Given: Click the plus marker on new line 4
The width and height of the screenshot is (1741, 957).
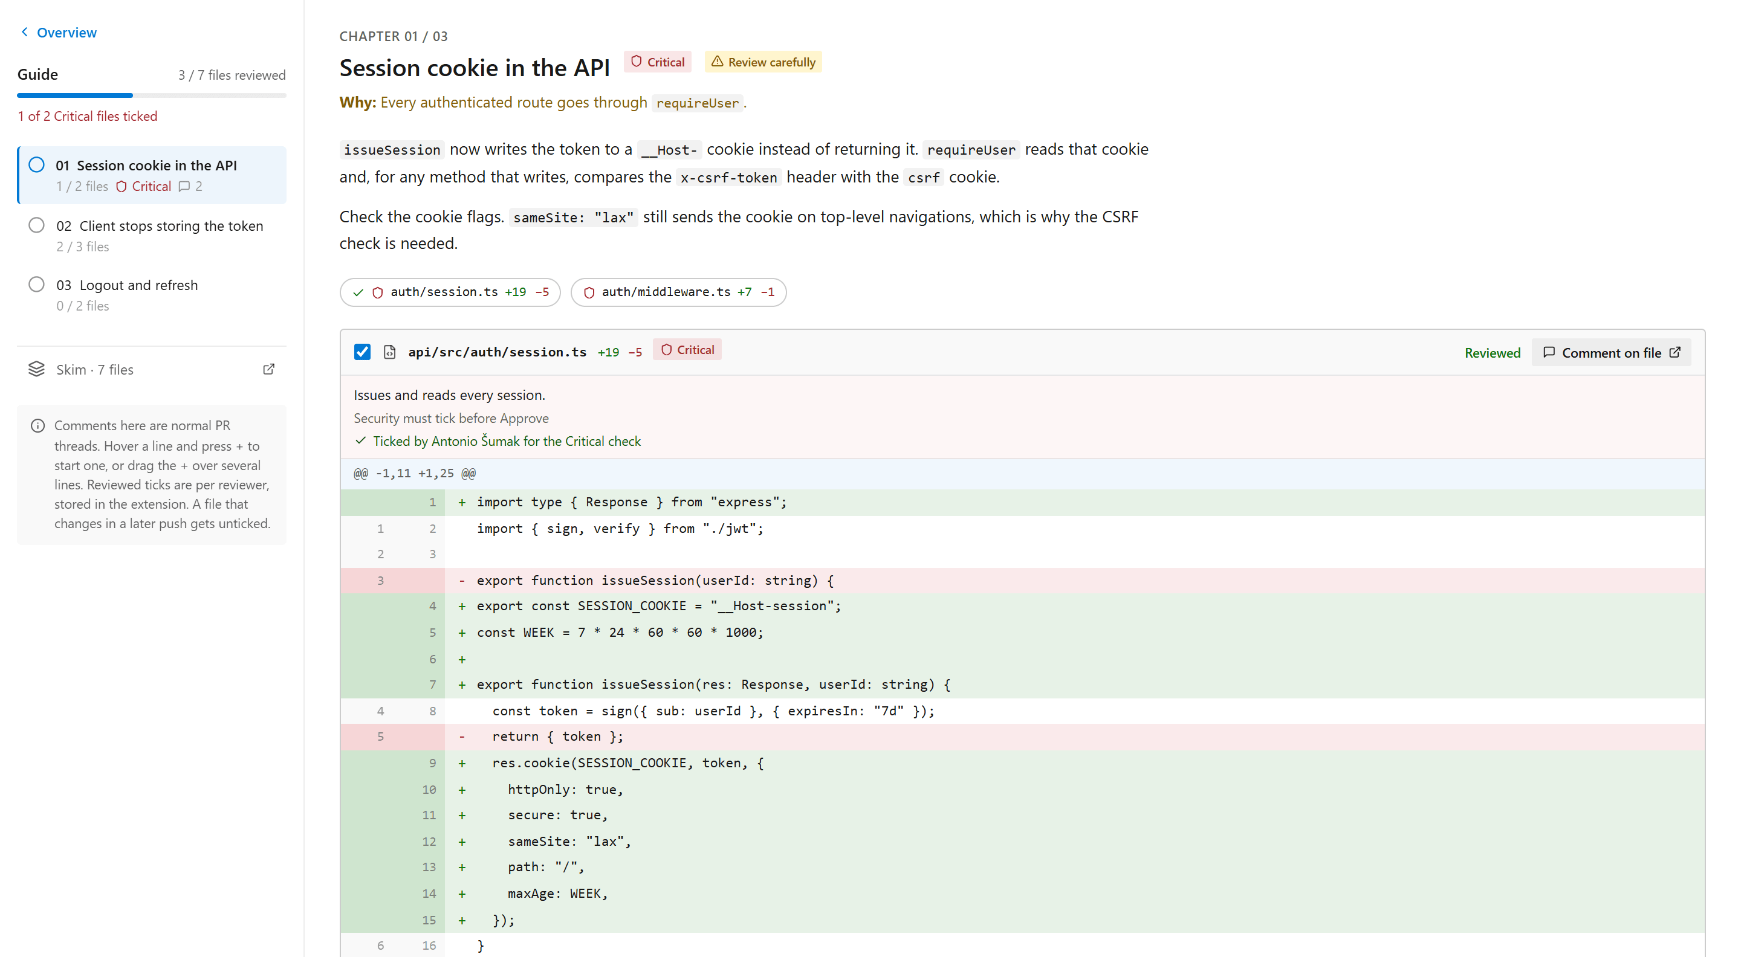Looking at the screenshot, I should (x=462, y=607).
